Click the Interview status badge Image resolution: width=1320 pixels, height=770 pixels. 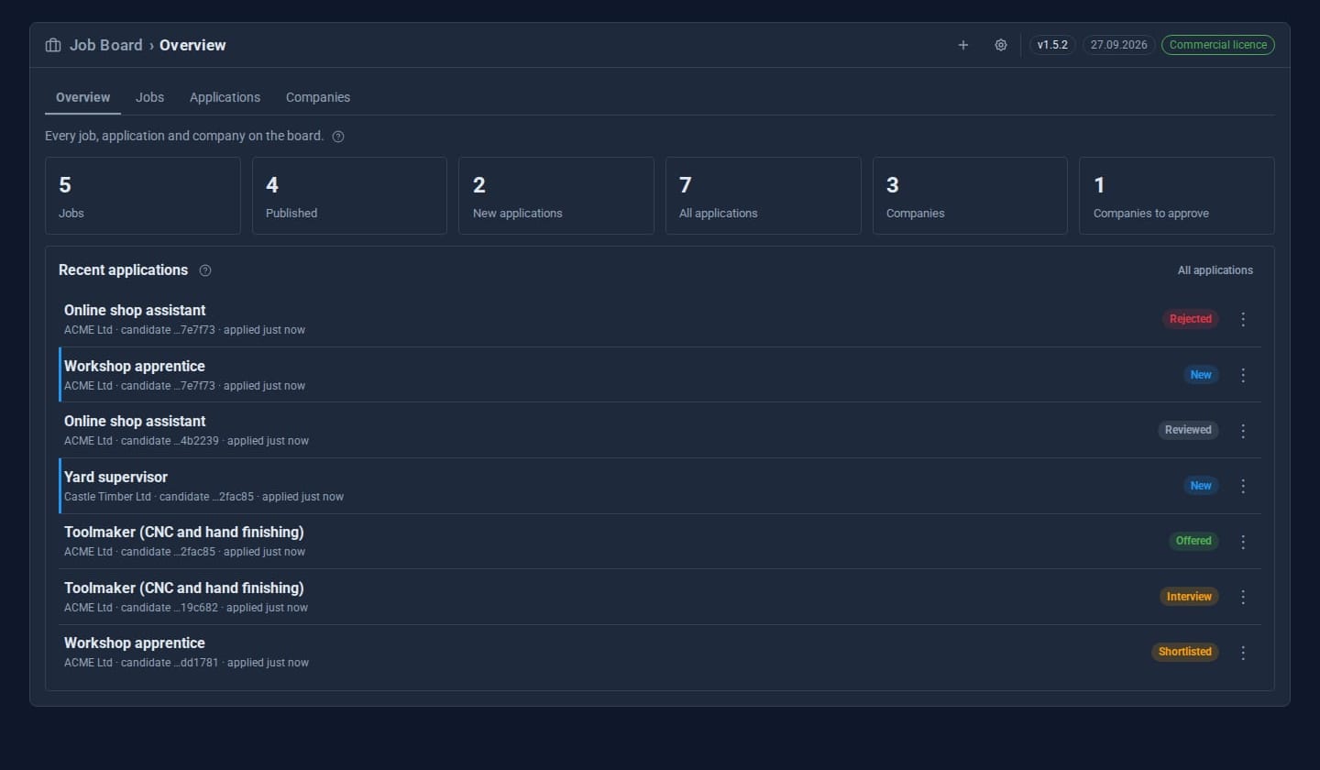1189,597
